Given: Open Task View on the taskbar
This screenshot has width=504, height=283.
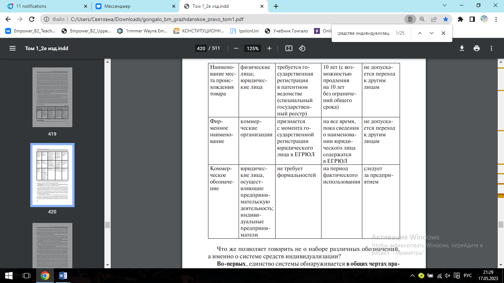Looking at the screenshot, I should 26,275.
